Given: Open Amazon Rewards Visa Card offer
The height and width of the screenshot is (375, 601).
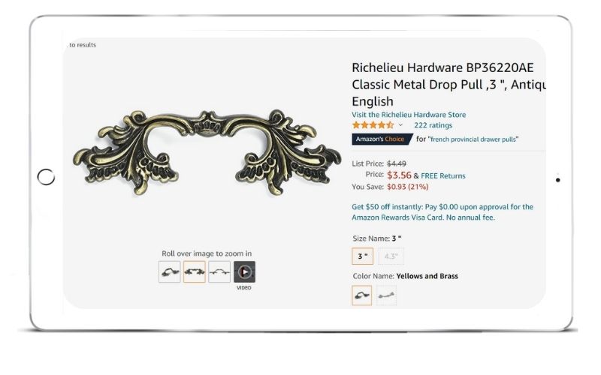Looking at the screenshot, I should (442, 212).
